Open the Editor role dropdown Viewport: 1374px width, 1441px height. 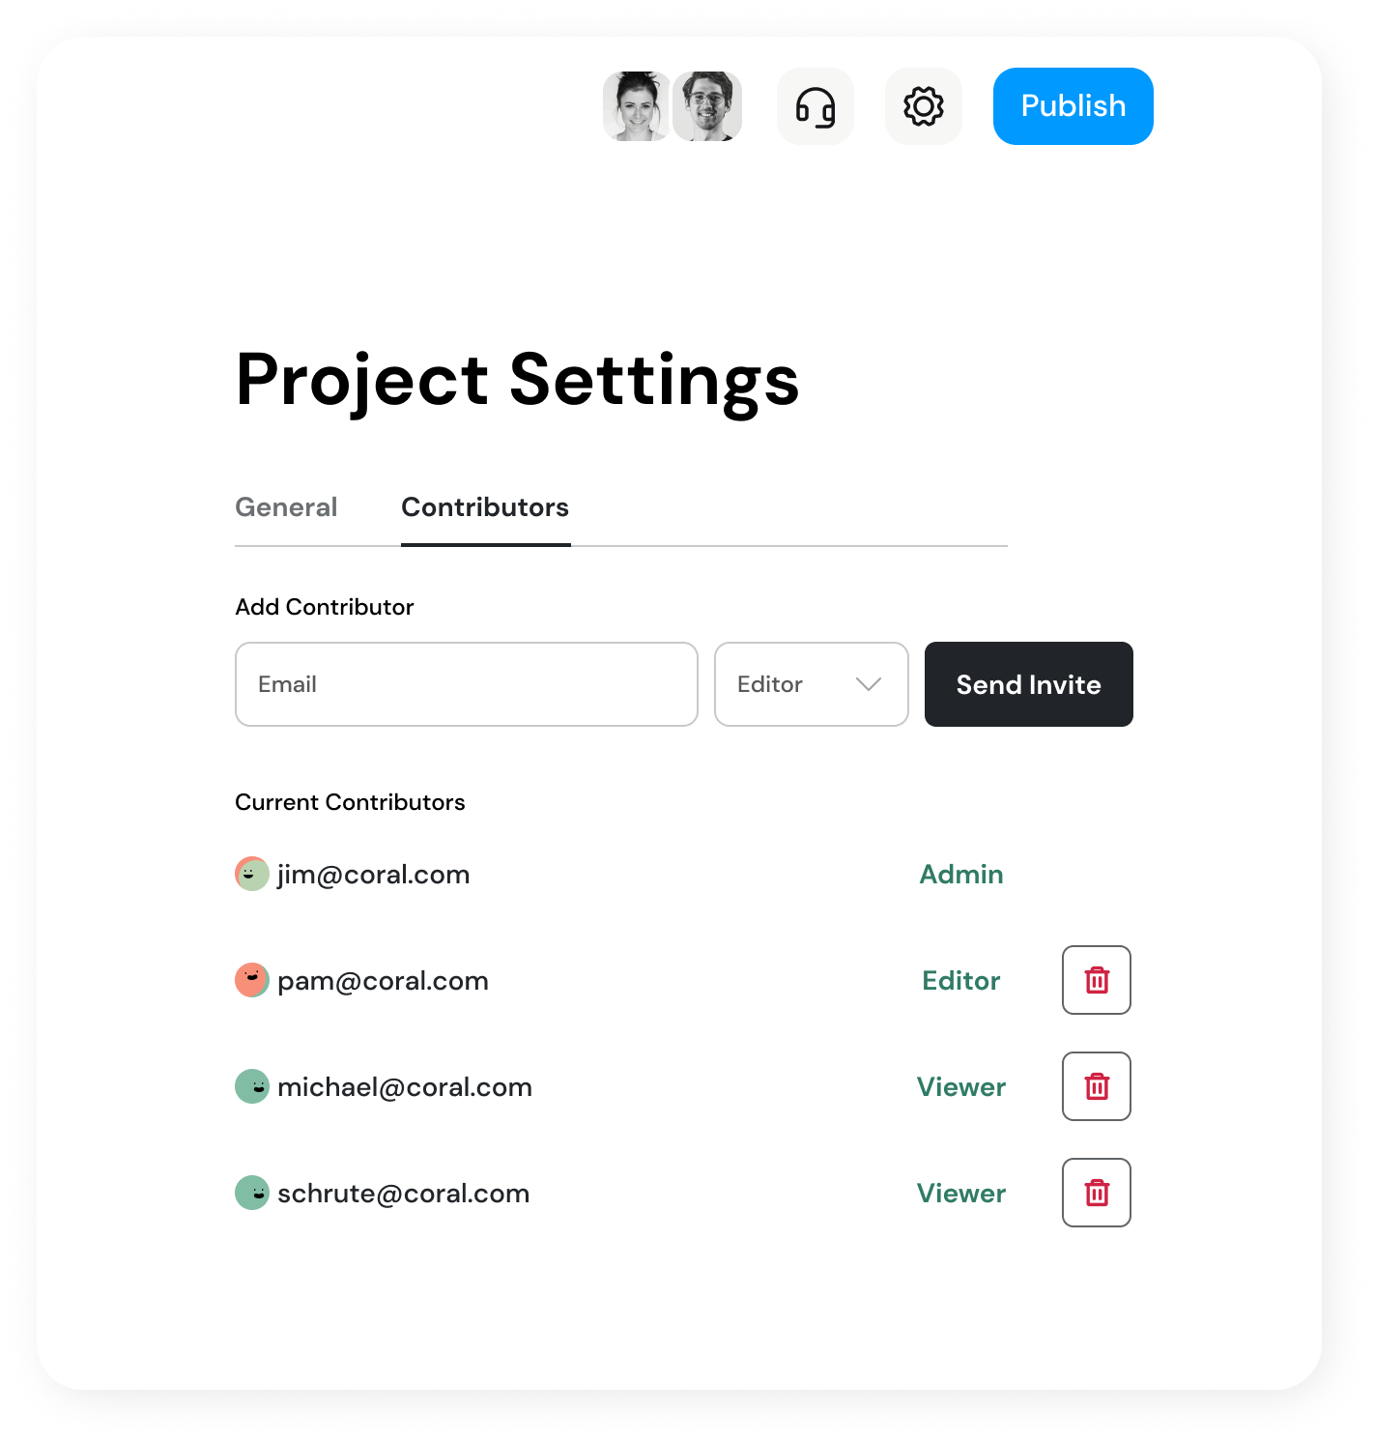pyautogui.click(x=811, y=684)
